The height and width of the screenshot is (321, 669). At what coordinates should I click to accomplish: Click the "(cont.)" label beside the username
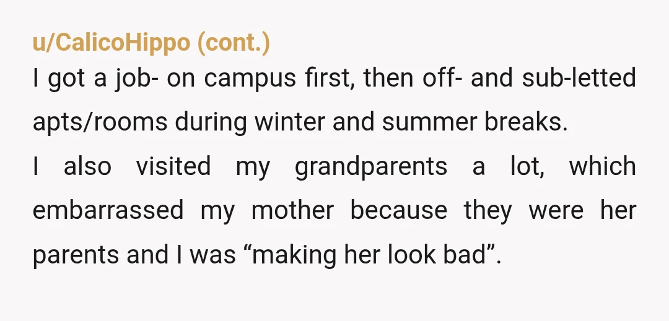(x=234, y=43)
